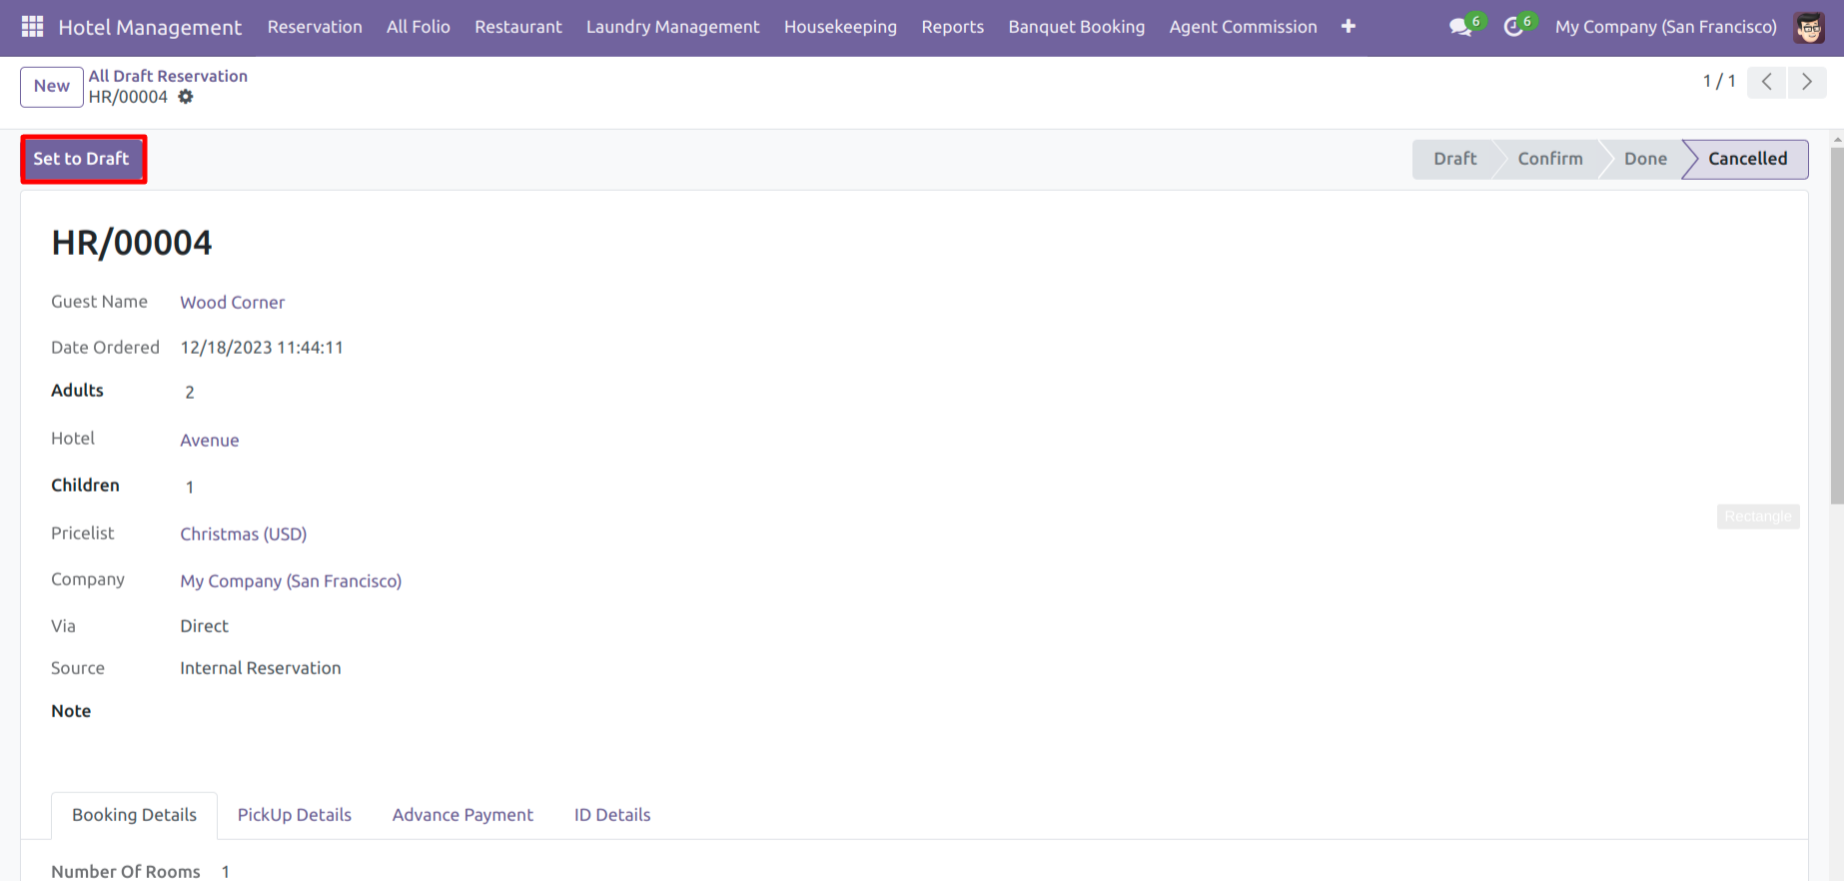Click the New button
Image resolution: width=1844 pixels, height=881 pixels.
point(51,86)
